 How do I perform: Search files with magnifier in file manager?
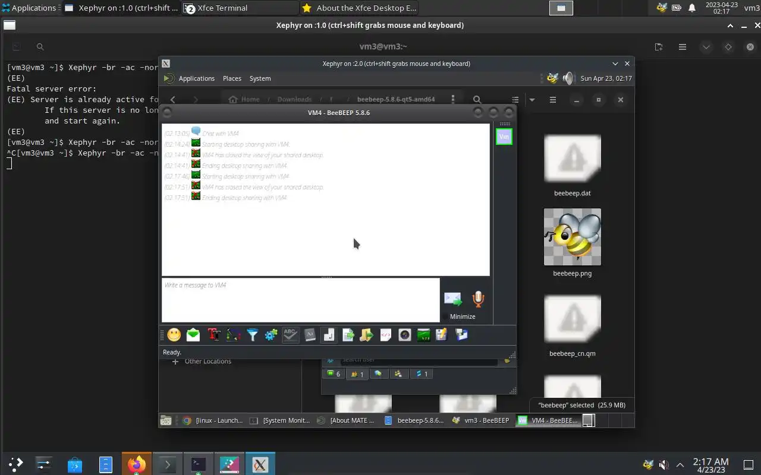pos(477,100)
